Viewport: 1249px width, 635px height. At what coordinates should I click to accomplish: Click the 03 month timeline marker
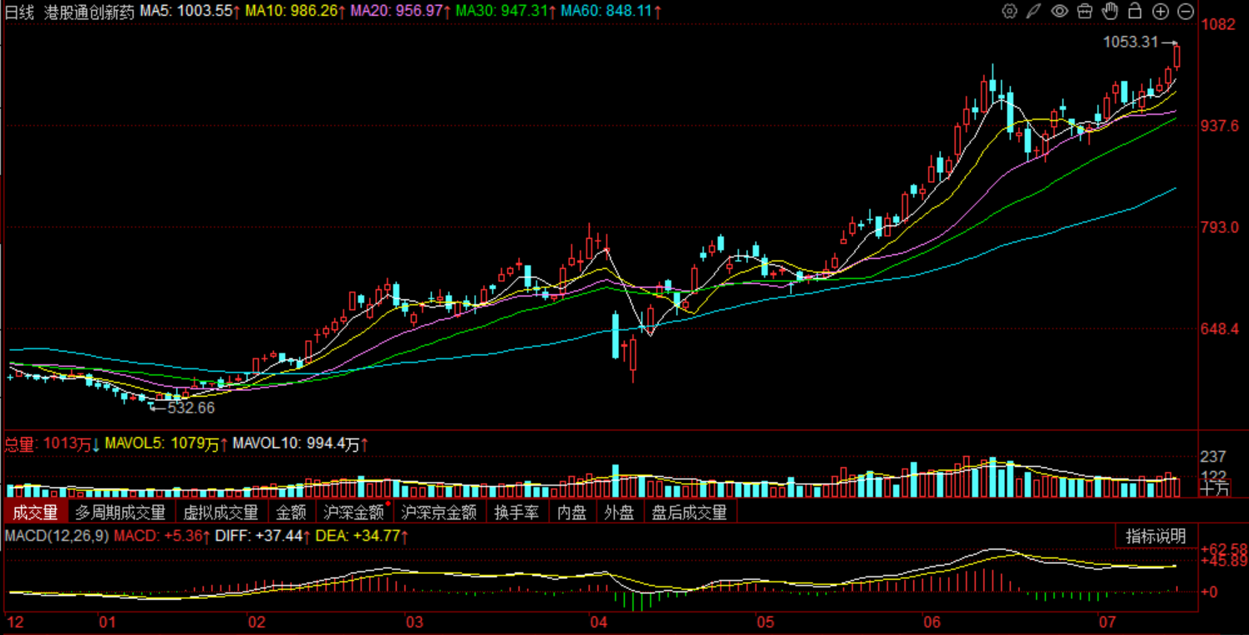click(x=413, y=622)
